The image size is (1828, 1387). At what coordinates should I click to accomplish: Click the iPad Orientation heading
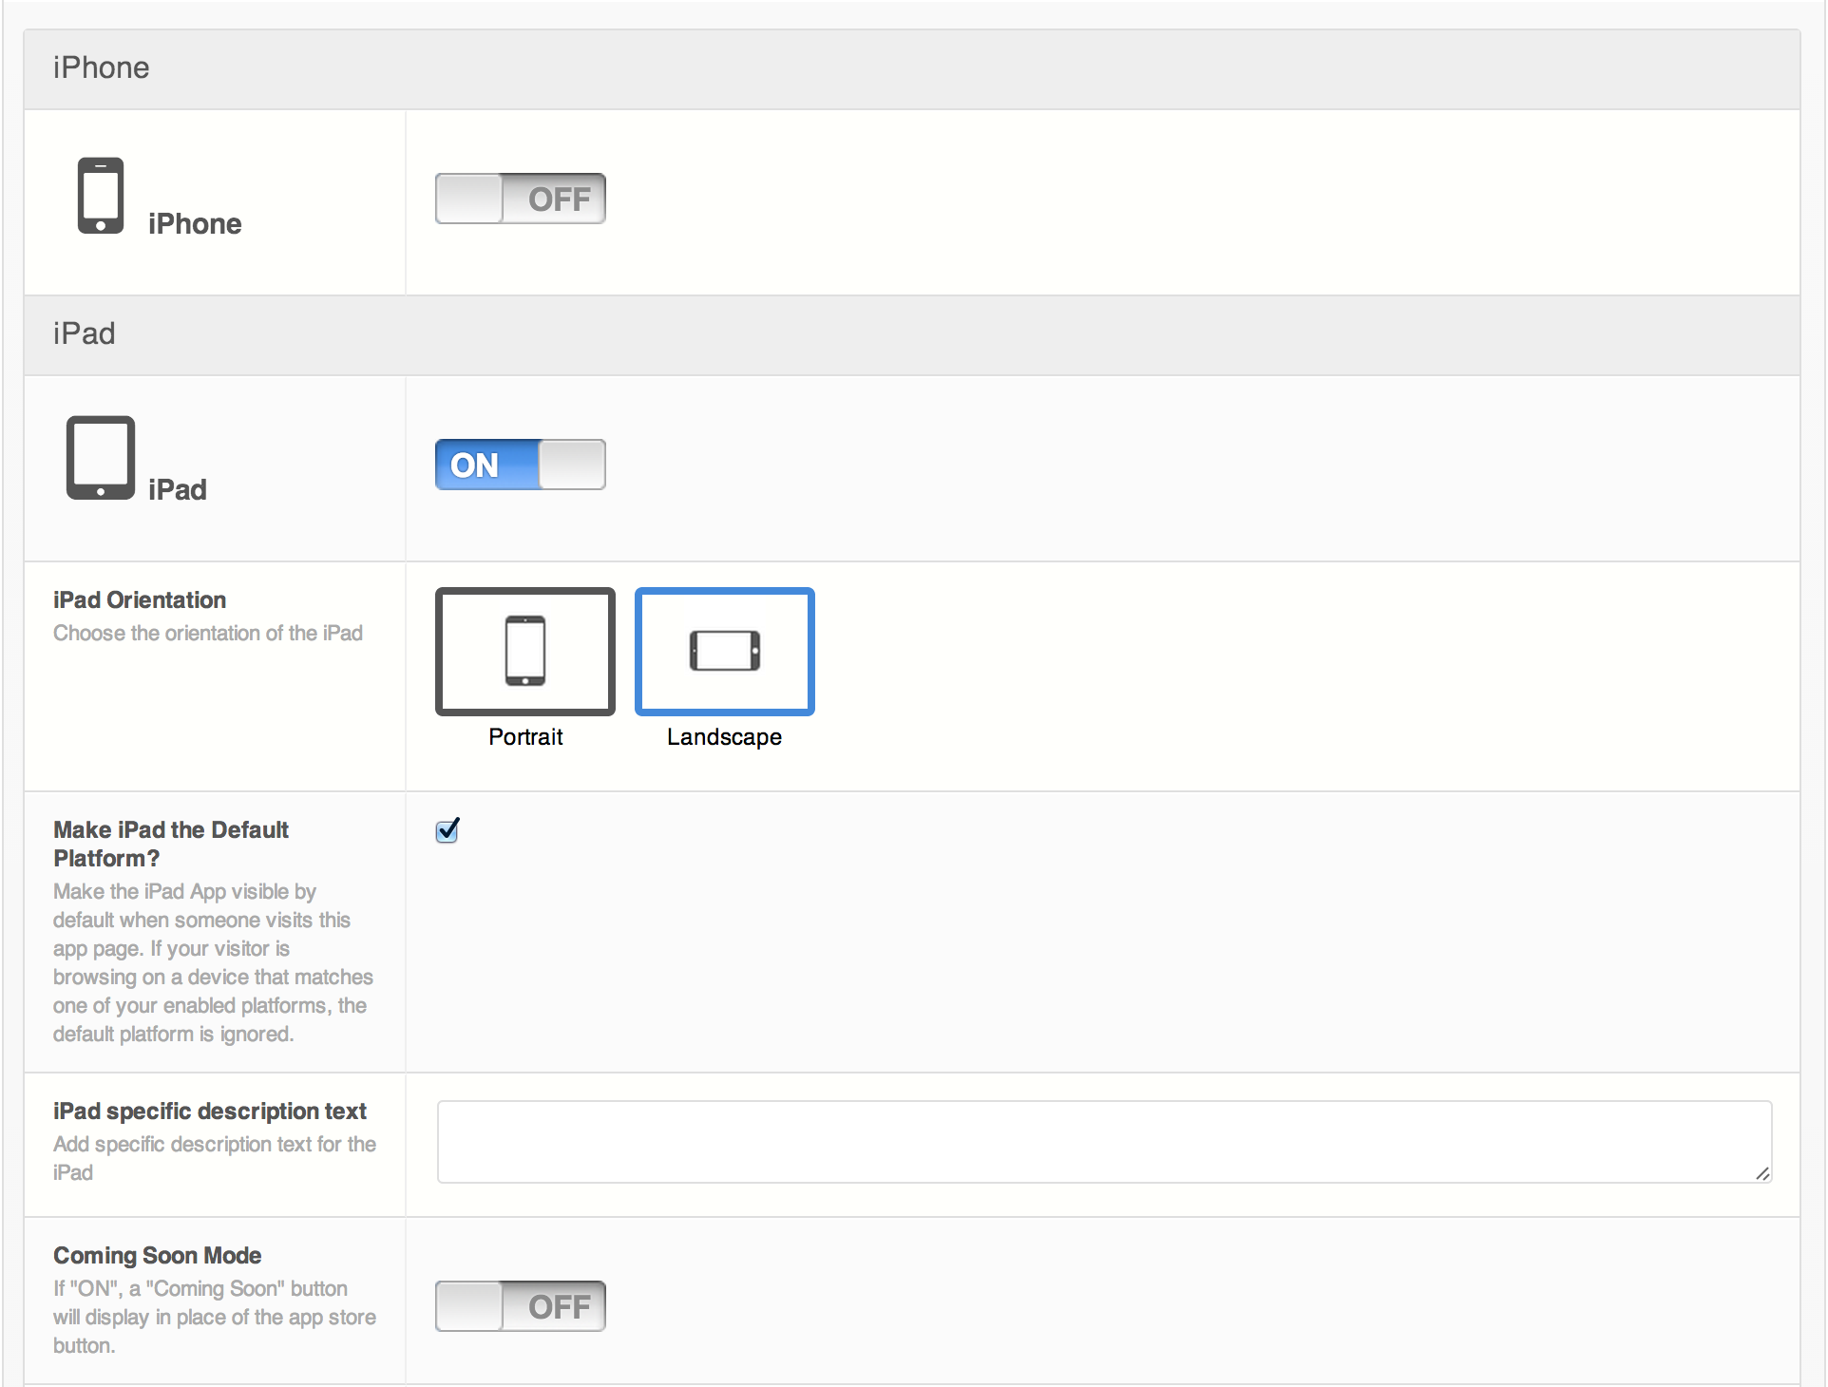click(x=140, y=600)
